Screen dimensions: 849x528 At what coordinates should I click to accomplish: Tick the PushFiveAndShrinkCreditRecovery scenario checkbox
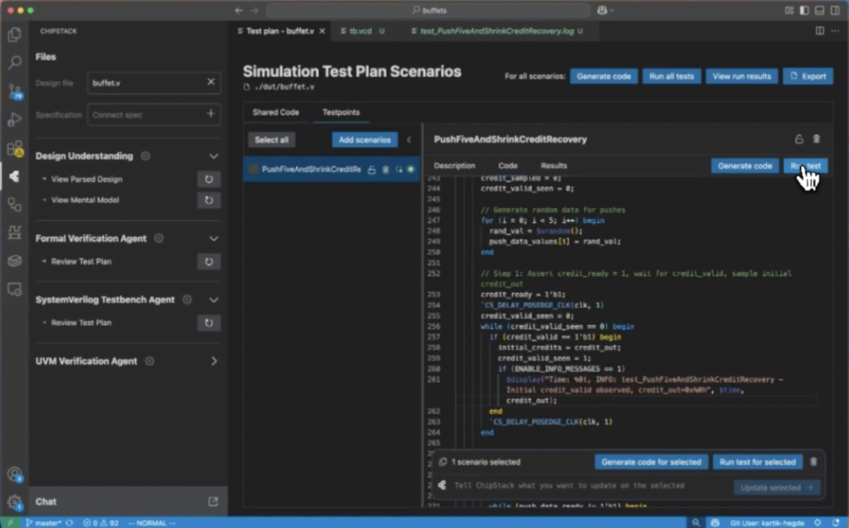point(254,169)
